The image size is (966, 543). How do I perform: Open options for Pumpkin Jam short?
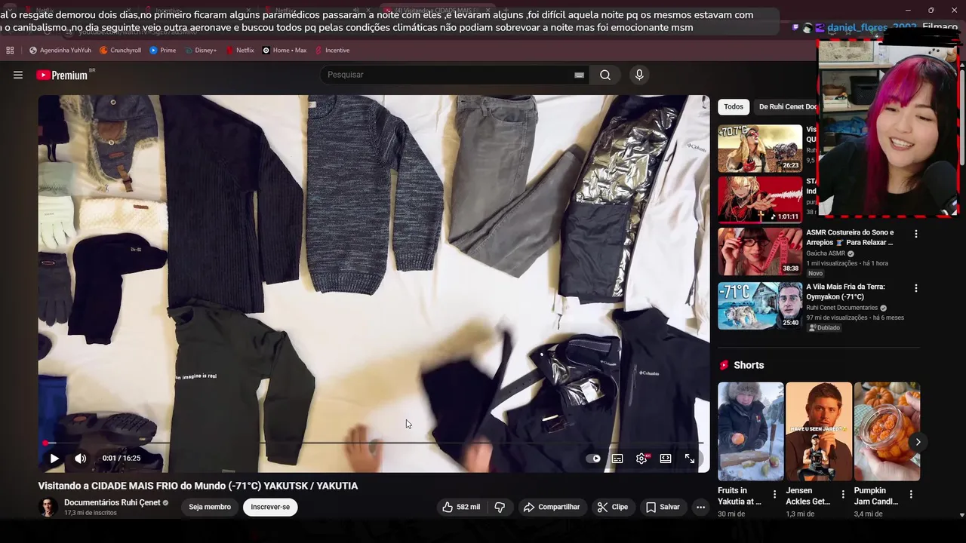(911, 495)
